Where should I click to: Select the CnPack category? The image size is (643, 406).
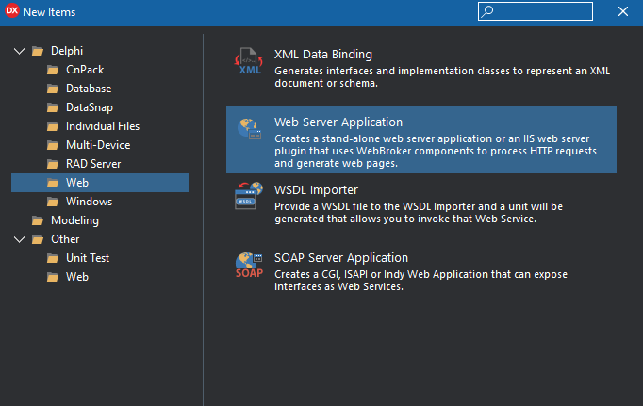pos(85,70)
